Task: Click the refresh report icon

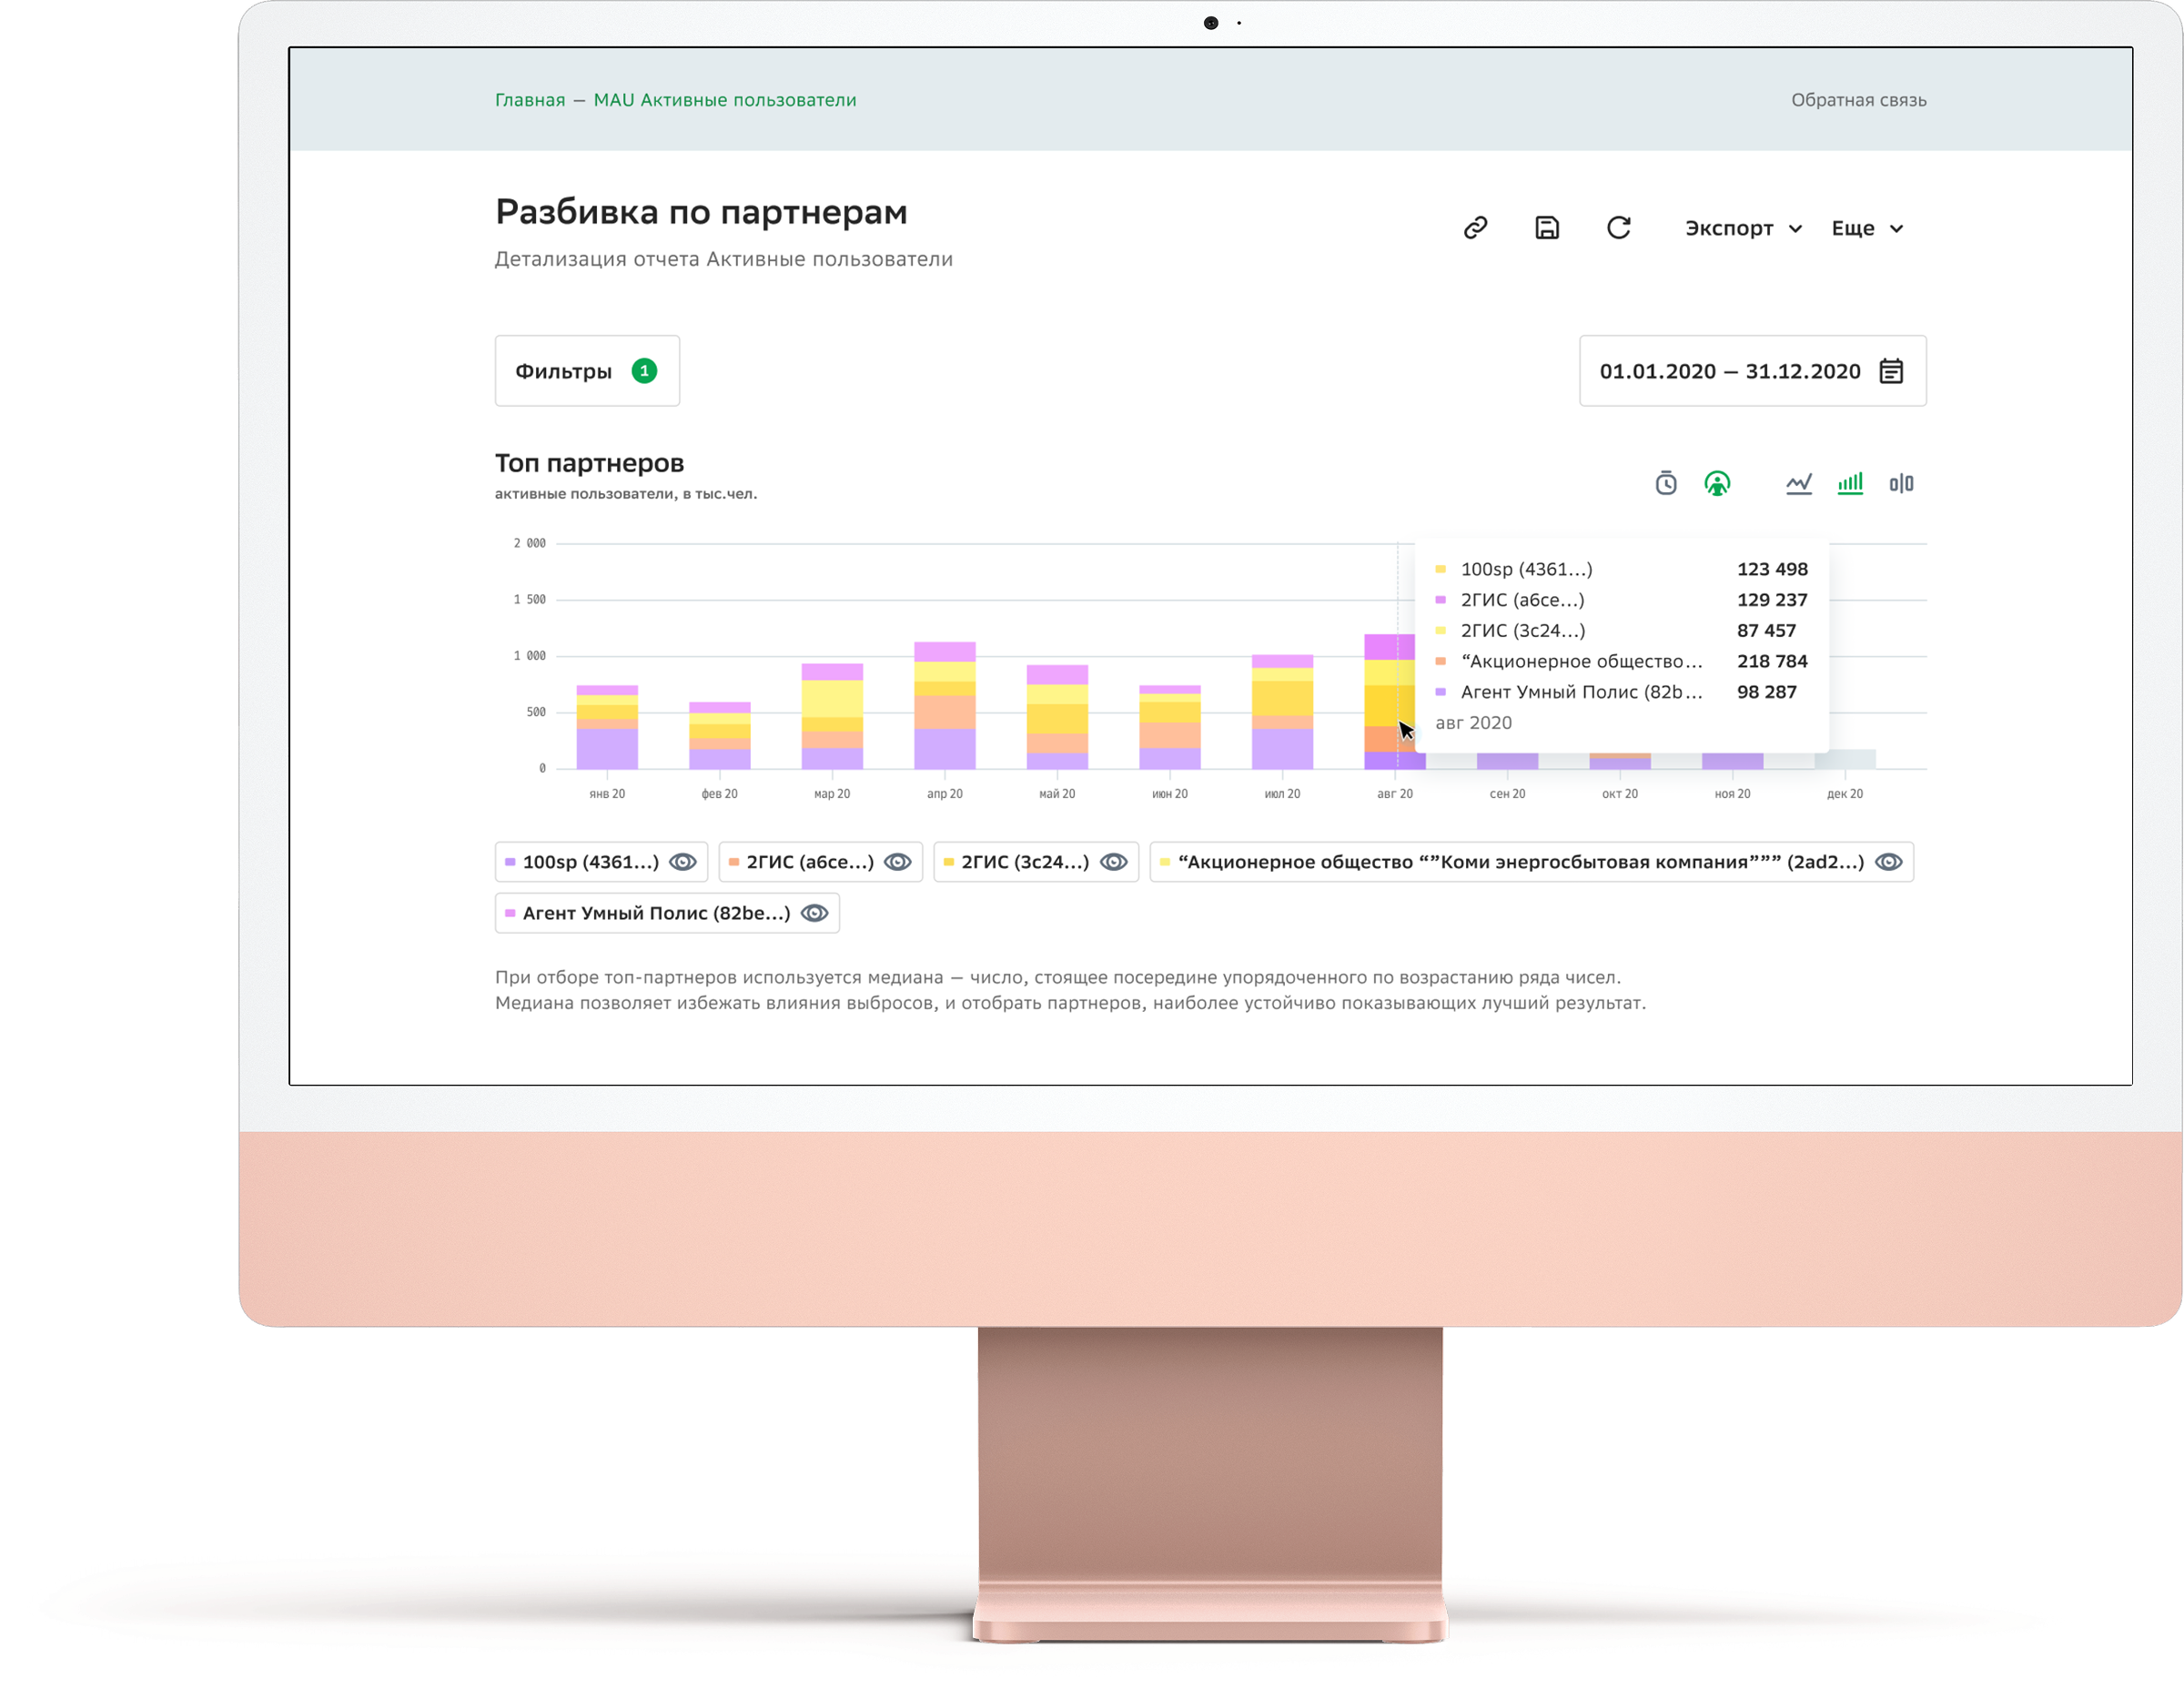Action: point(1618,228)
